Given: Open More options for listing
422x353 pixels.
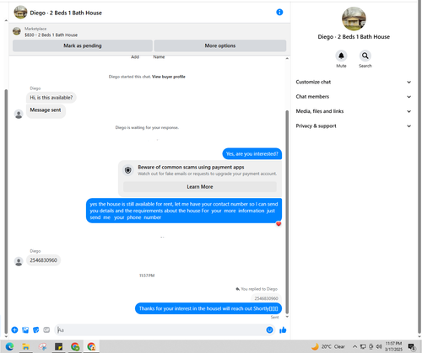Looking at the screenshot, I should pyautogui.click(x=220, y=45).
